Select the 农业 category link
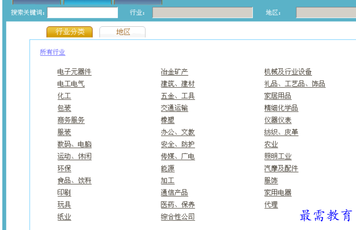Viewport: 356px width, 230px height. [x=271, y=144]
